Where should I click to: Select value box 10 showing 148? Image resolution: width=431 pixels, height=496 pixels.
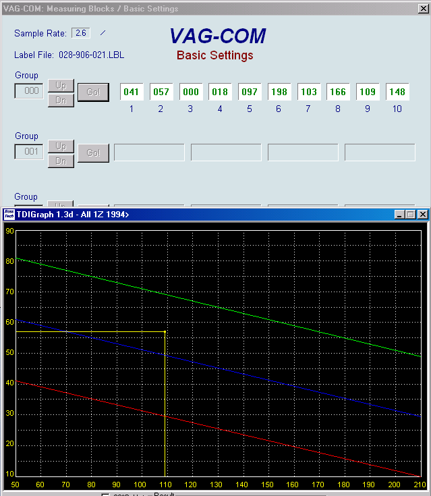point(397,92)
